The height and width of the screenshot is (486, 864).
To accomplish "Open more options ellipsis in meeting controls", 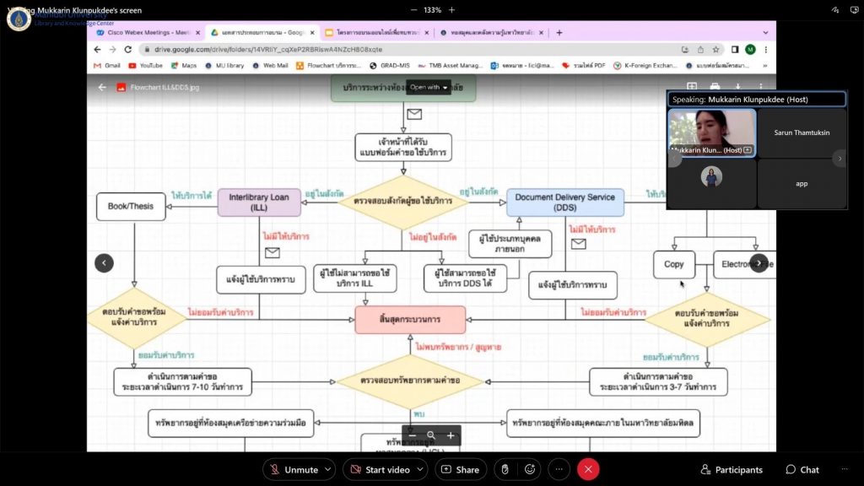I will [x=559, y=469].
